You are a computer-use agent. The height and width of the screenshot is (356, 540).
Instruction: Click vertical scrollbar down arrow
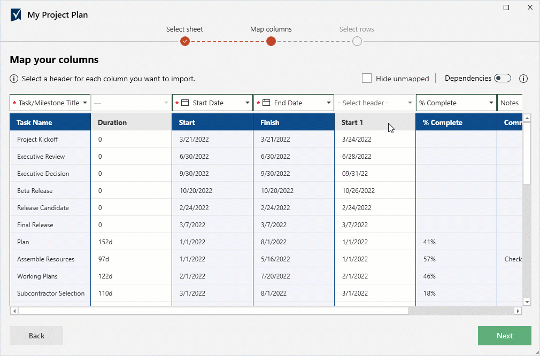coord(527,302)
